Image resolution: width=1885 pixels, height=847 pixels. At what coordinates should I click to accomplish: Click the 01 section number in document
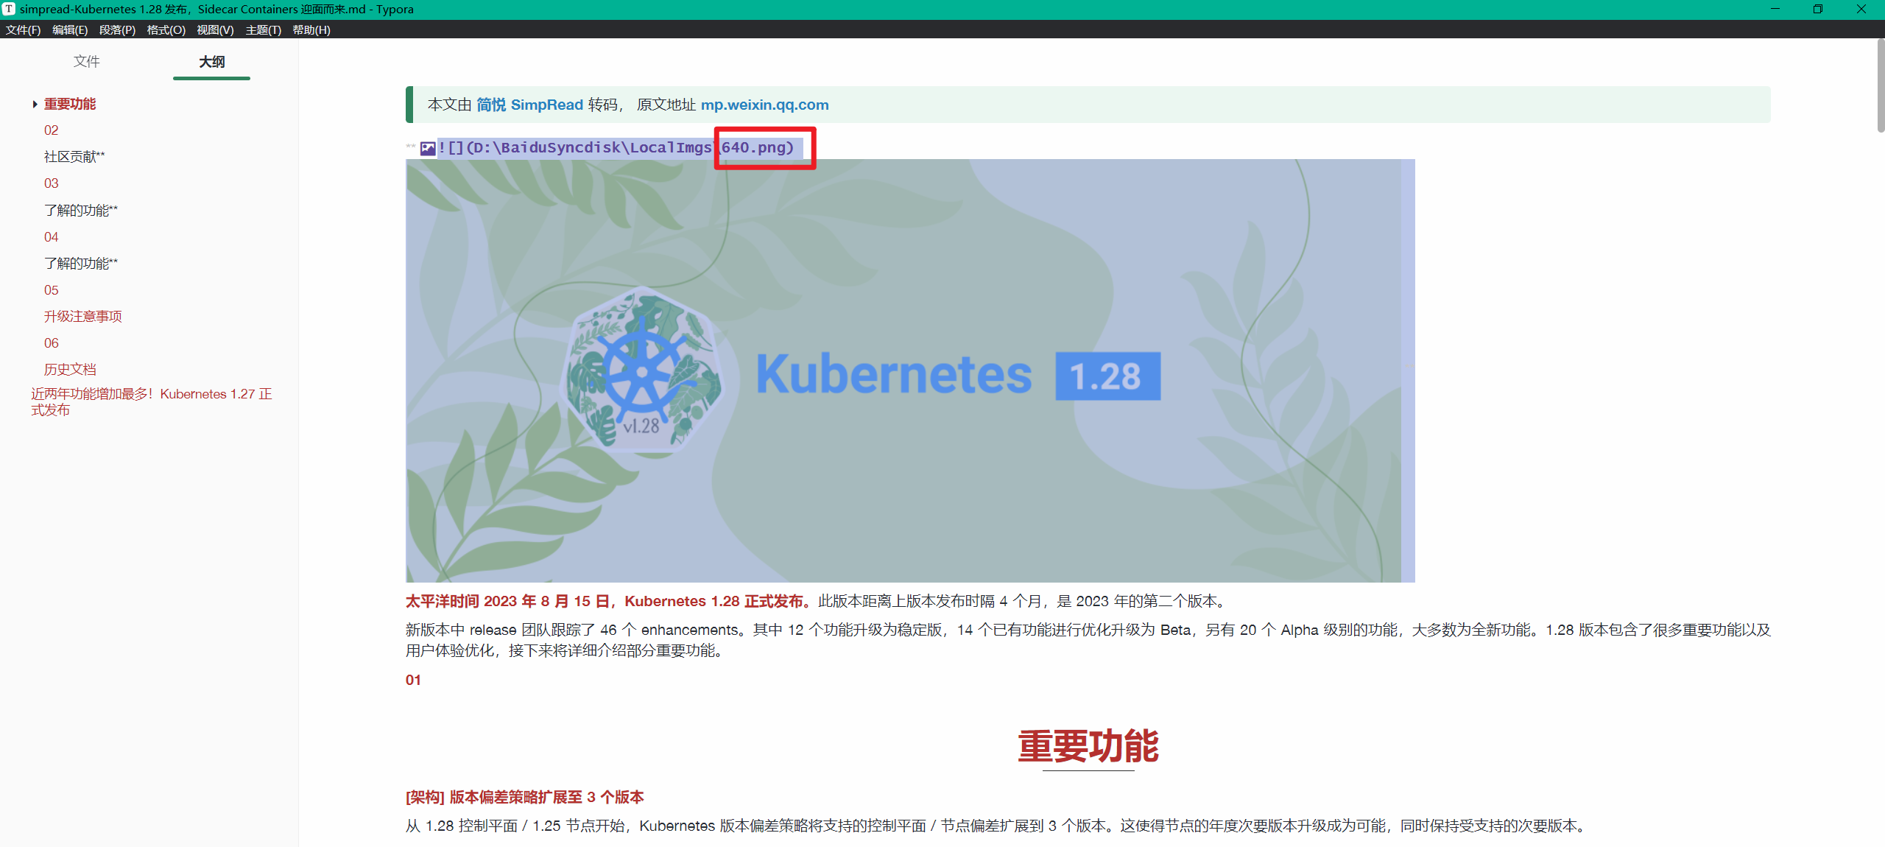(413, 680)
